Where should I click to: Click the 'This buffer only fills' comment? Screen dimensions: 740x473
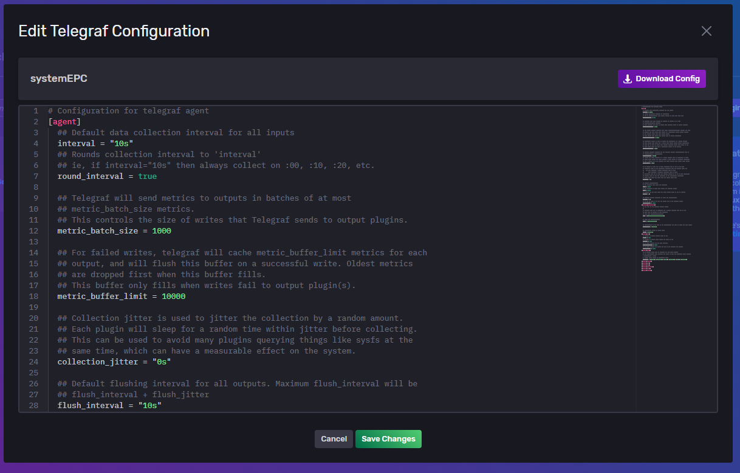point(207,286)
